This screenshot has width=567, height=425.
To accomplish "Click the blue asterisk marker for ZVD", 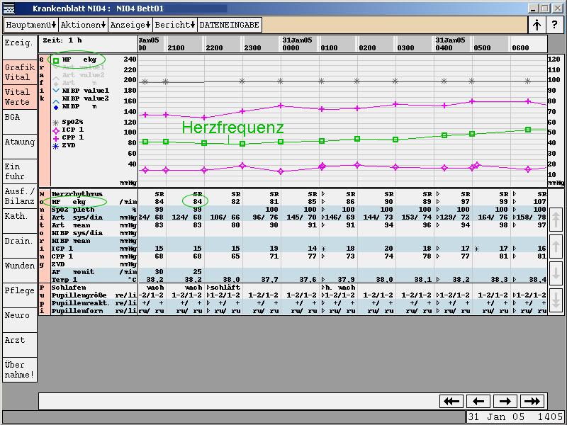I will (56, 147).
